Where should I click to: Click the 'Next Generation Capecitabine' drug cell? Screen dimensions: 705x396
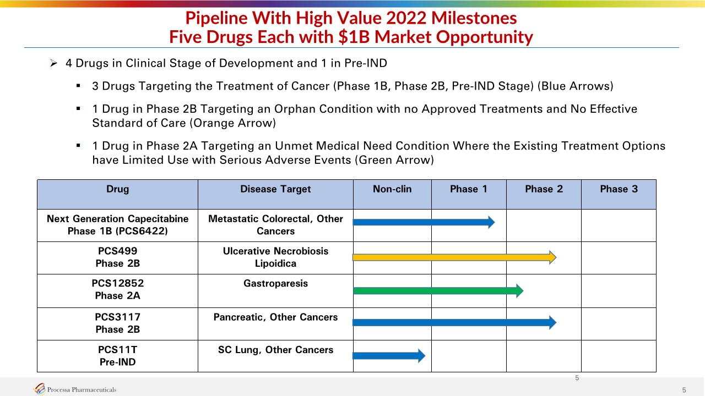(117, 225)
